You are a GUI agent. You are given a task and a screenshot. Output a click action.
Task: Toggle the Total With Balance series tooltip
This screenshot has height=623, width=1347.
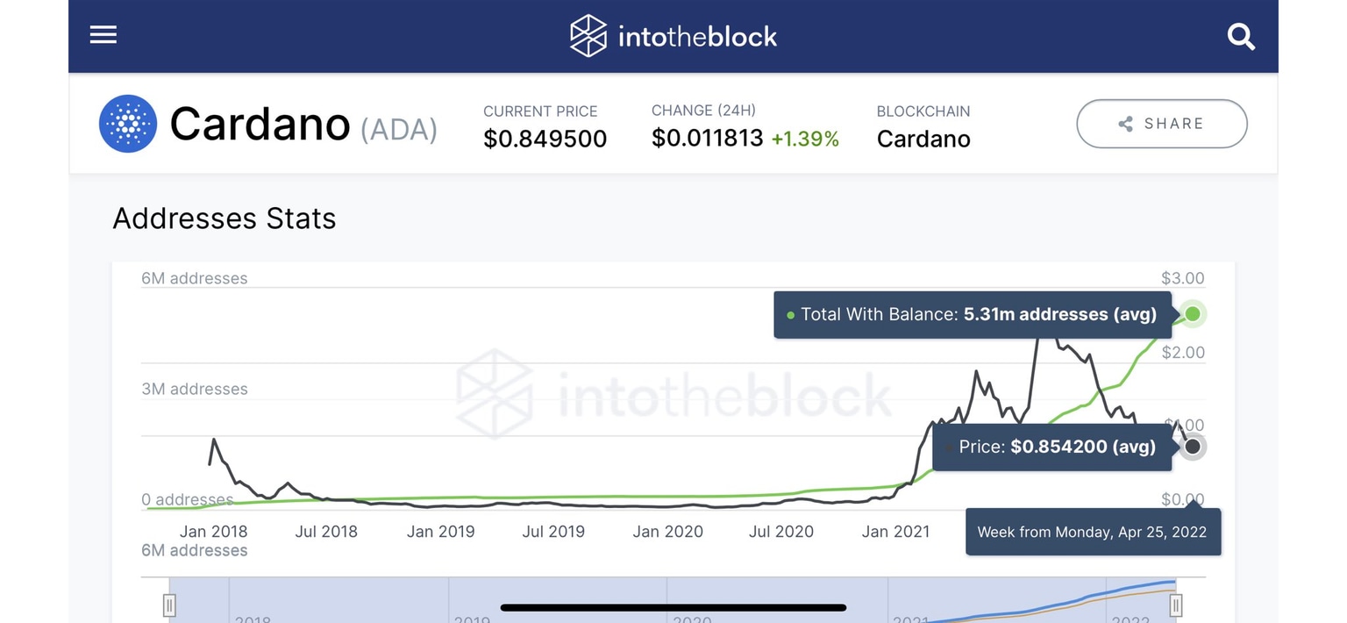point(972,314)
